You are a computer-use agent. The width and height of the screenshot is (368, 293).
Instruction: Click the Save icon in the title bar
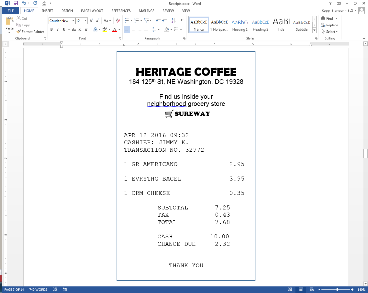[16, 3]
